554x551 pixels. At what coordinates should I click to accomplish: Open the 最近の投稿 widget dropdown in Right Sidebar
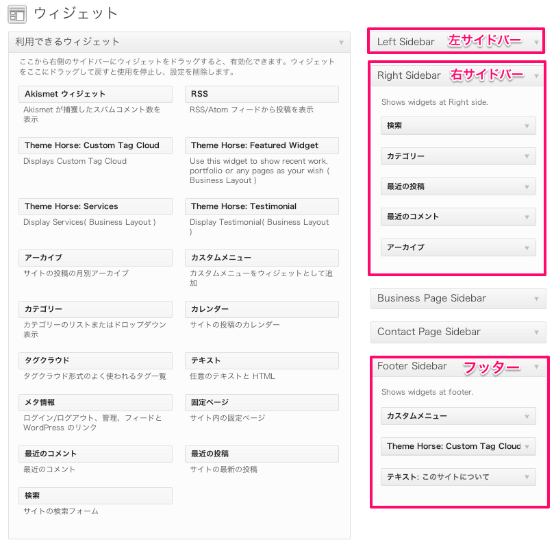click(527, 186)
